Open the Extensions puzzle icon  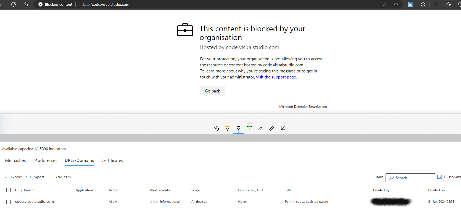tap(423, 4)
